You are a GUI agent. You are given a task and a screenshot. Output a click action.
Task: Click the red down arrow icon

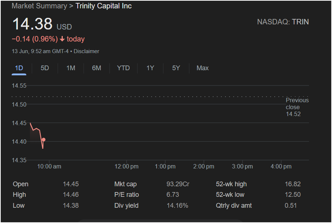[x=62, y=39]
